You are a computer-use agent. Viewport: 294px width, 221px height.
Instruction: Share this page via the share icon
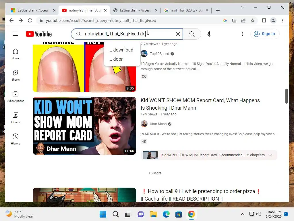coord(243,20)
